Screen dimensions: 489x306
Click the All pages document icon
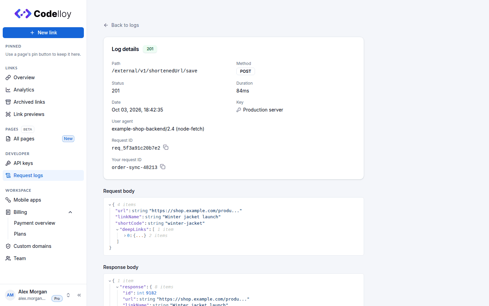coord(8,139)
